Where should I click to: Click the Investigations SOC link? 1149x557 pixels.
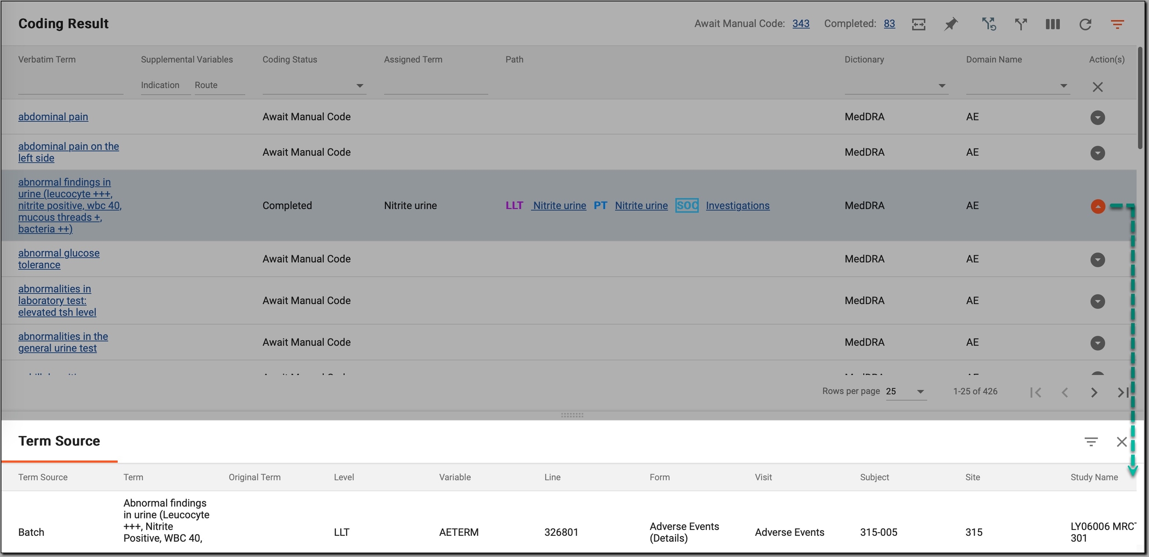click(738, 205)
